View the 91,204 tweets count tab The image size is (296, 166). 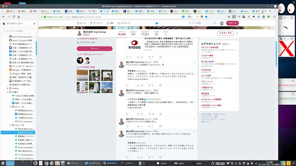pyautogui.click(x=122, y=33)
